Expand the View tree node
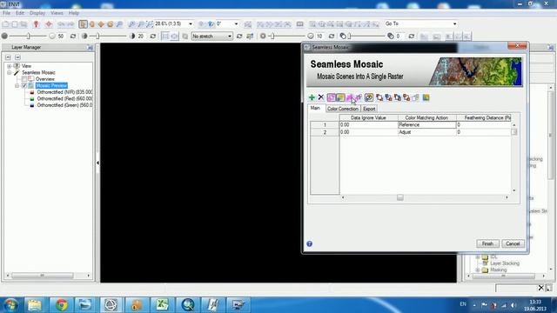This screenshot has height=313, width=557. pyautogui.click(x=10, y=66)
